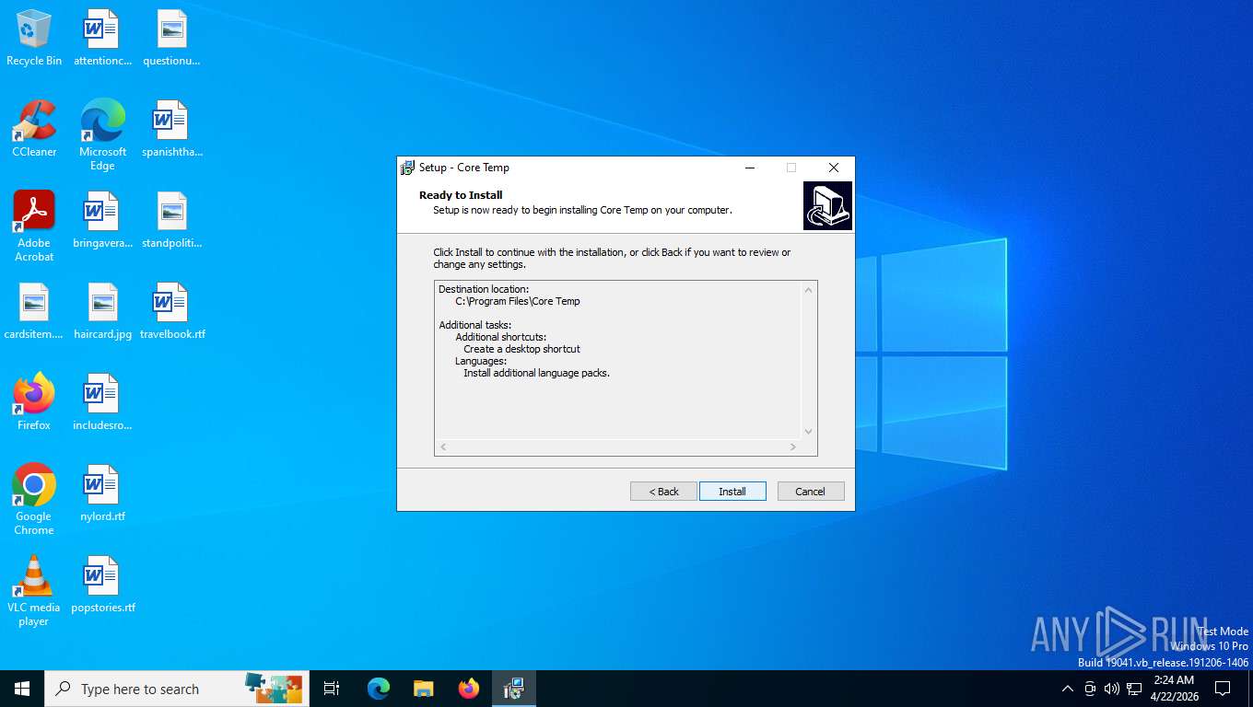Open the notification center
This screenshot has height=707, width=1253.
1223,689
